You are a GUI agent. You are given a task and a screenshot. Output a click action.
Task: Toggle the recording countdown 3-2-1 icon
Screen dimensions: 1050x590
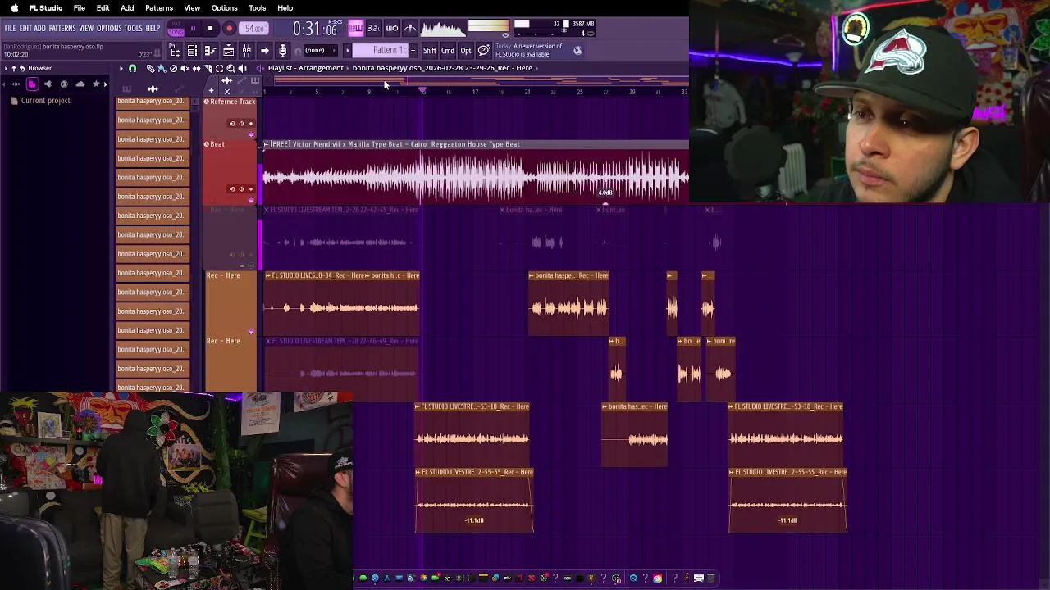point(373,29)
